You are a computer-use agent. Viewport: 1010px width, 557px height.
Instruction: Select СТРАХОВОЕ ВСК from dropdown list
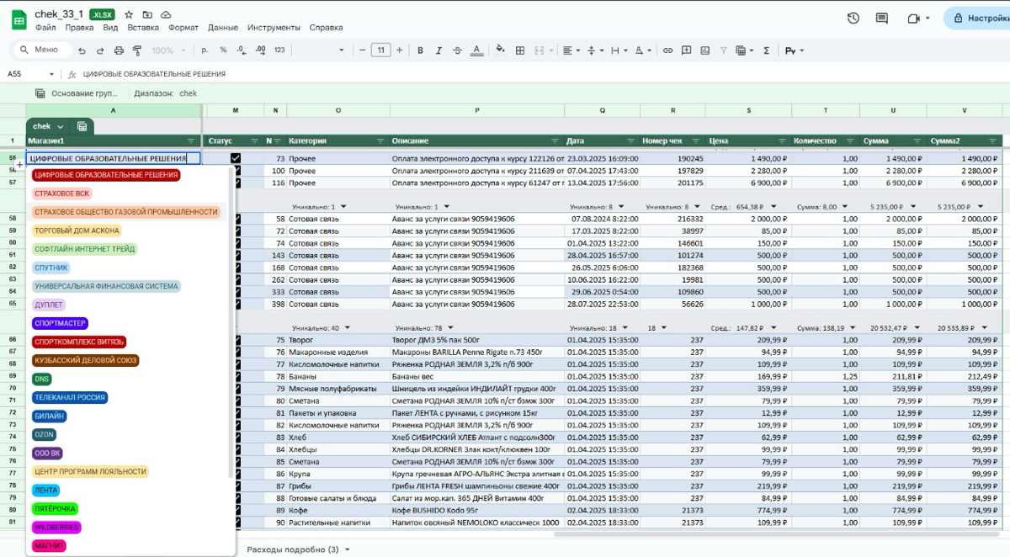coord(61,194)
